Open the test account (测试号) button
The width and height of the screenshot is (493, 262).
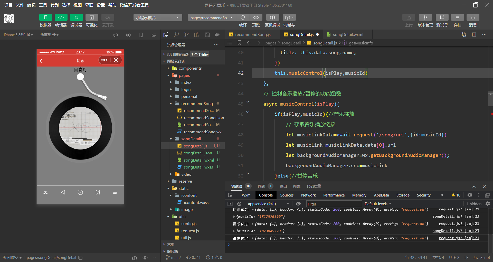click(442, 17)
